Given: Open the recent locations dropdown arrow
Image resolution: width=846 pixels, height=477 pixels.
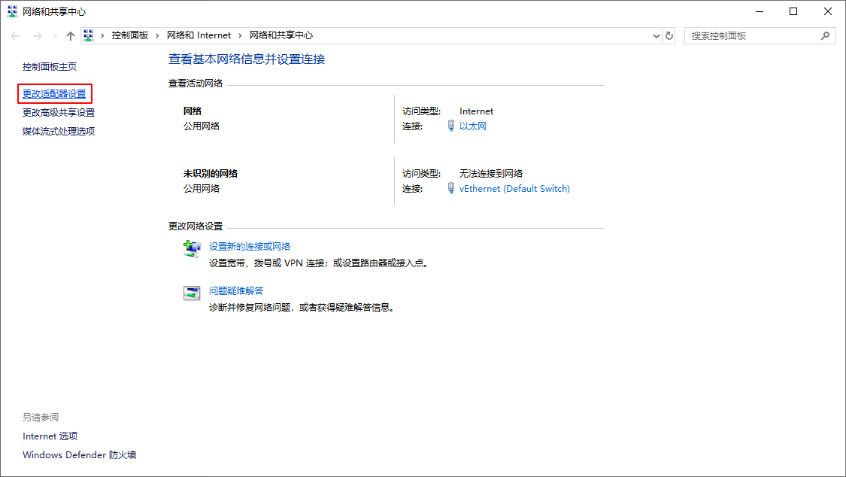Looking at the screenshot, I should (54, 35).
